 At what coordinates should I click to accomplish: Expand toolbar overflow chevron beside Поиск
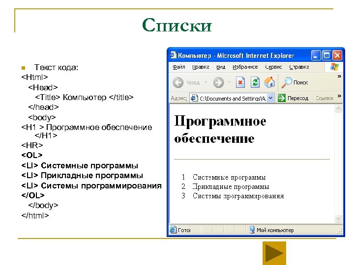(x=339, y=77)
